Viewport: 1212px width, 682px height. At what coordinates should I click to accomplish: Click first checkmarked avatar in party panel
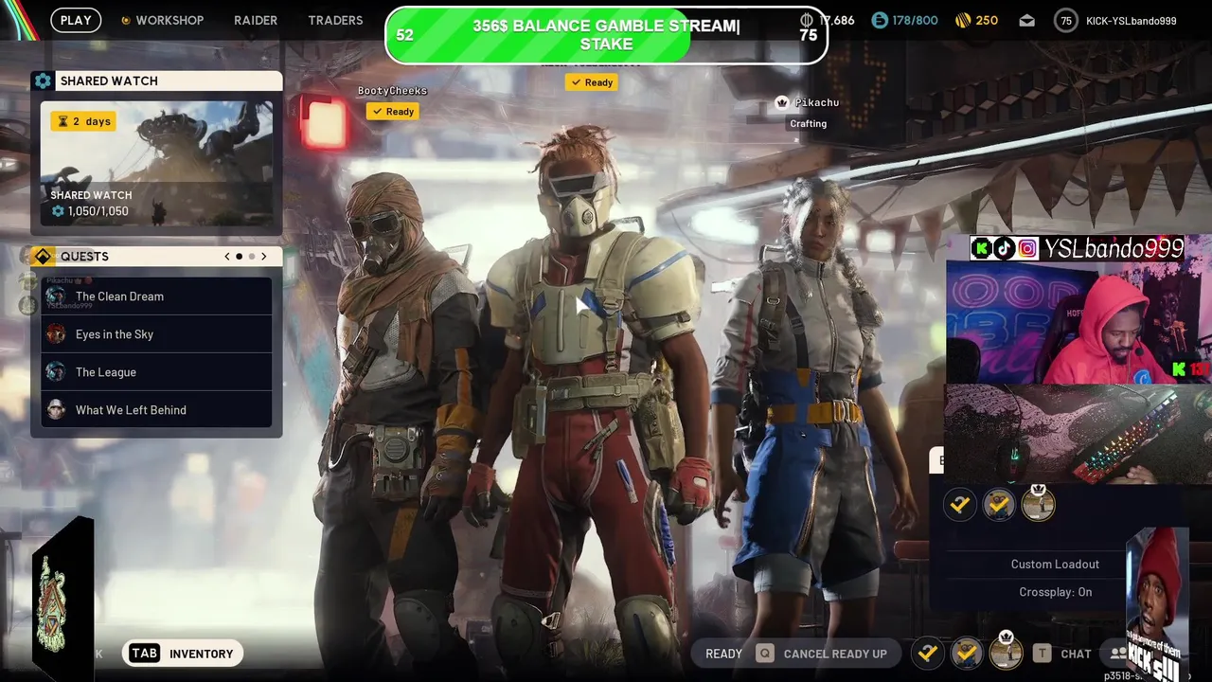pyautogui.click(x=959, y=505)
